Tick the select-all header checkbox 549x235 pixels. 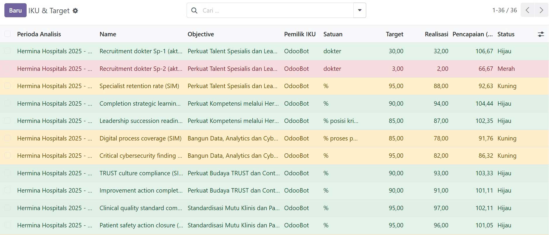[8, 34]
